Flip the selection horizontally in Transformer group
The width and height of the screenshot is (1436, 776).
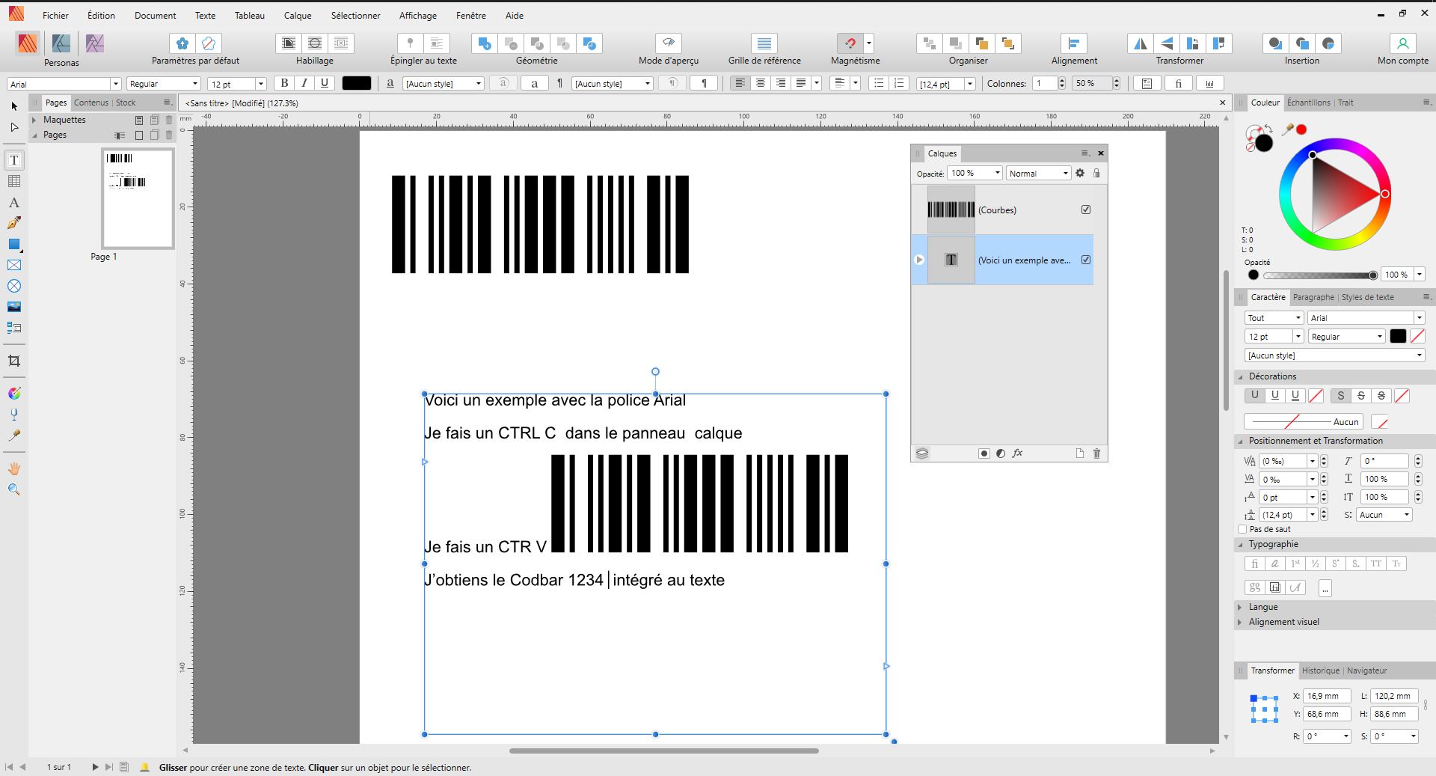[x=1140, y=43]
